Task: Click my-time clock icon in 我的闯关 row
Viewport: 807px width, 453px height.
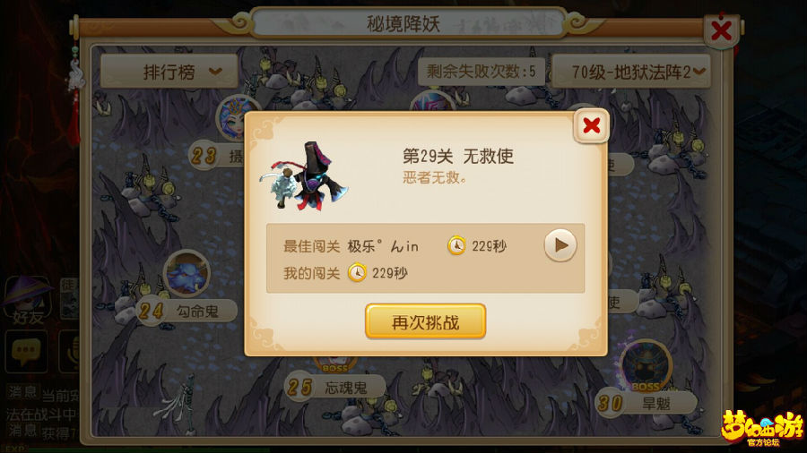Action: 357,272
